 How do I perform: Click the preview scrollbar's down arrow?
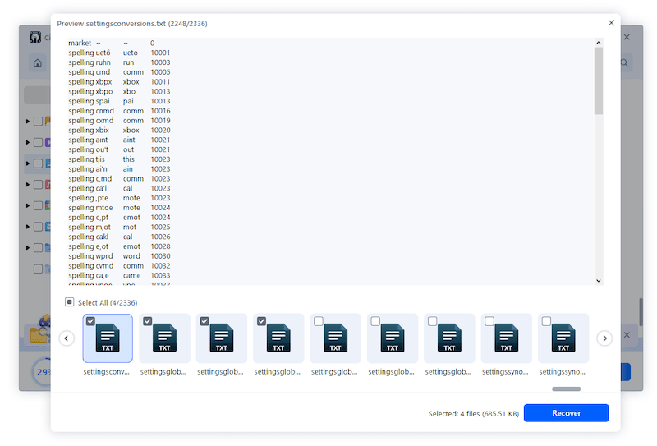[x=598, y=280]
